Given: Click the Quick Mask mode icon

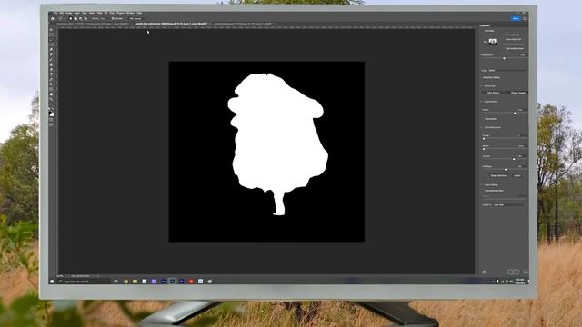Looking at the screenshot, I should (52, 119).
